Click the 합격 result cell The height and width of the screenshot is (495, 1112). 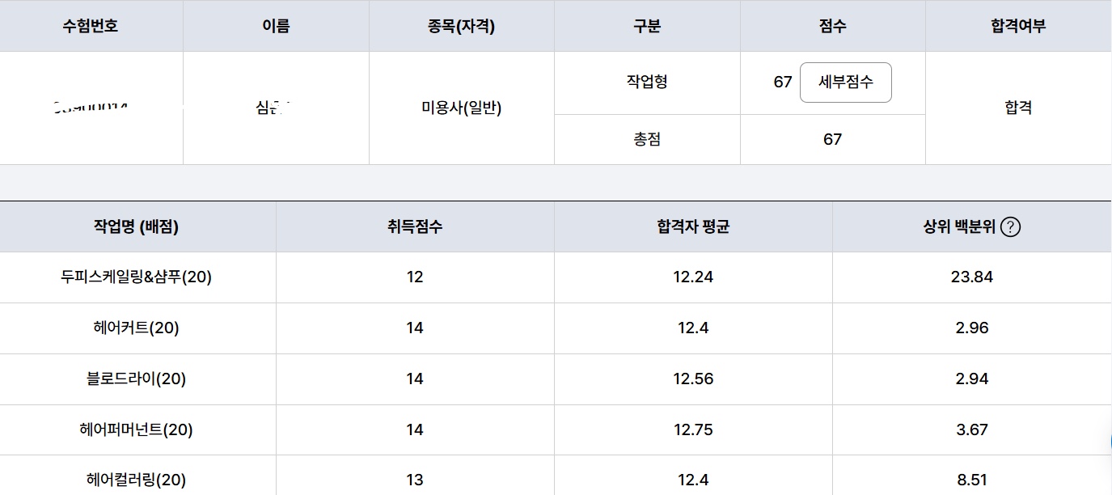click(1018, 108)
